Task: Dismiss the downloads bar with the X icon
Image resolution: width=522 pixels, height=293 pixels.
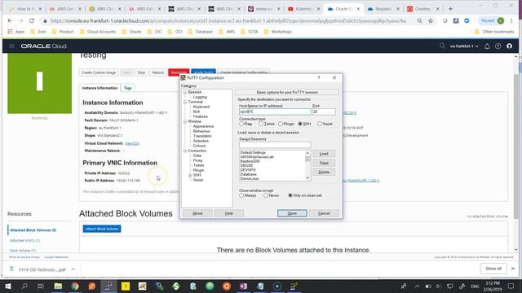Action: [513, 269]
